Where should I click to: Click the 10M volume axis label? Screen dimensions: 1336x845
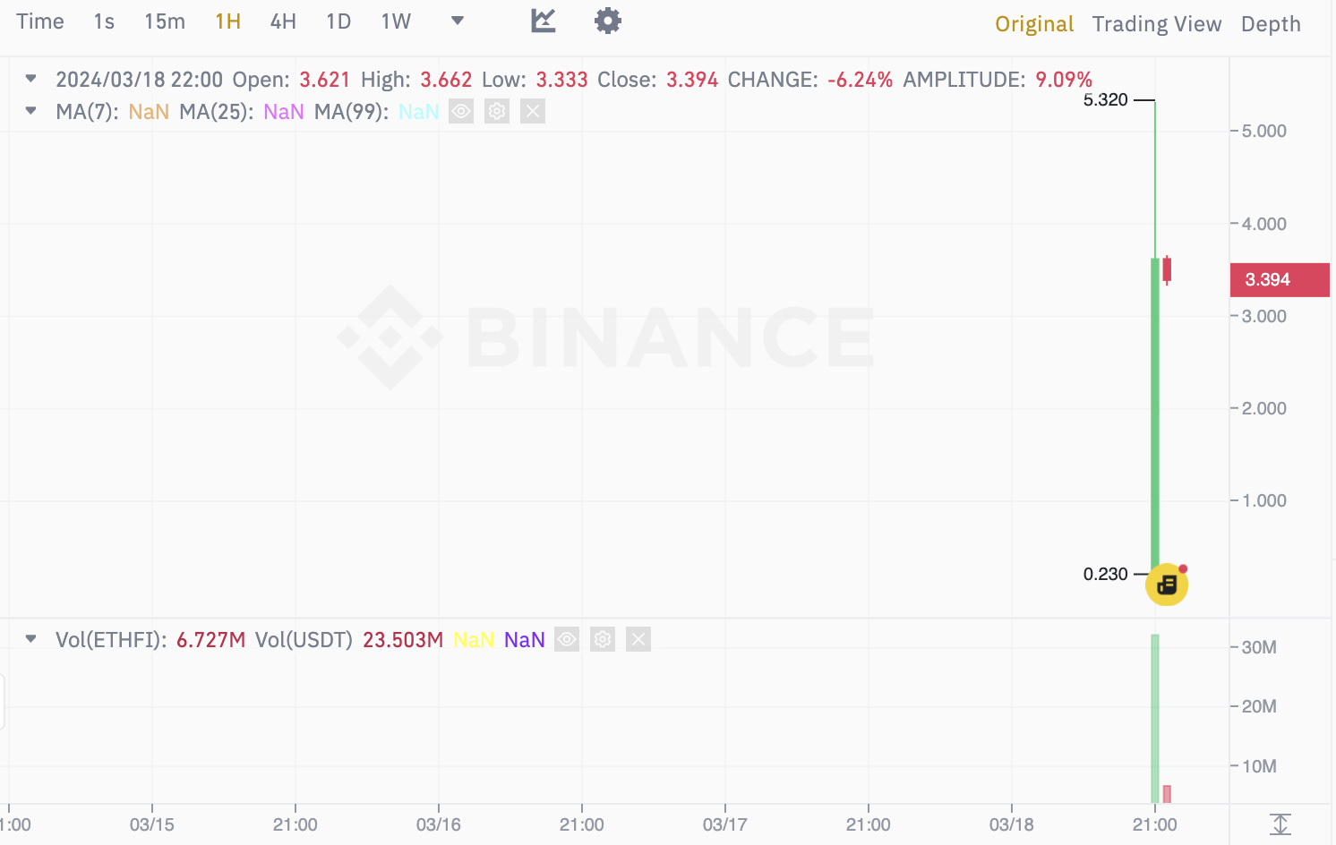[x=1259, y=766]
